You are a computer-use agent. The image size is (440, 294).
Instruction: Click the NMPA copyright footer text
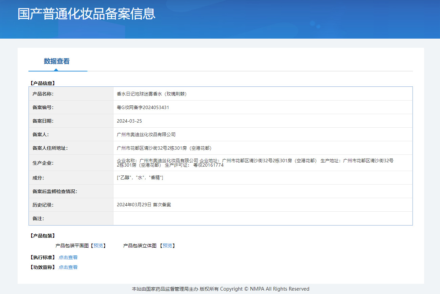tap(221, 289)
